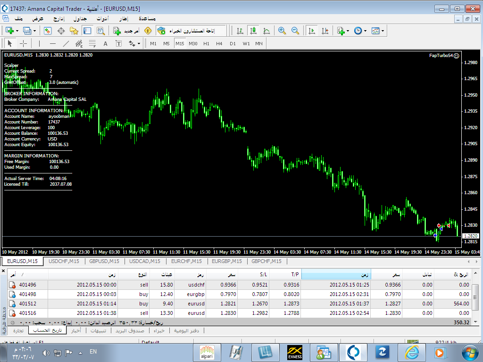Open the Trade terminal tab (تجارة)
This screenshot has height=362, width=483.
(18, 330)
